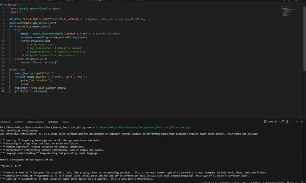Open terminal panel more actions menu
The height and width of the screenshot is (183, 306).
[x=291, y=121]
